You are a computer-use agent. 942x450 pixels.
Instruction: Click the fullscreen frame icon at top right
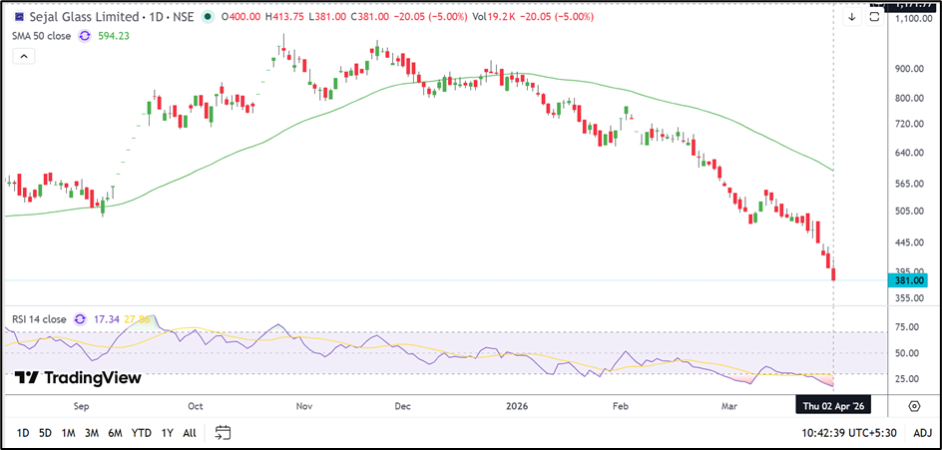click(x=875, y=17)
